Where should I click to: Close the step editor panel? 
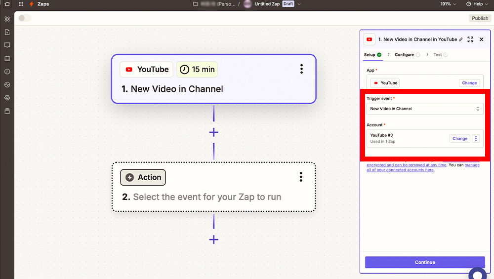pos(481,40)
